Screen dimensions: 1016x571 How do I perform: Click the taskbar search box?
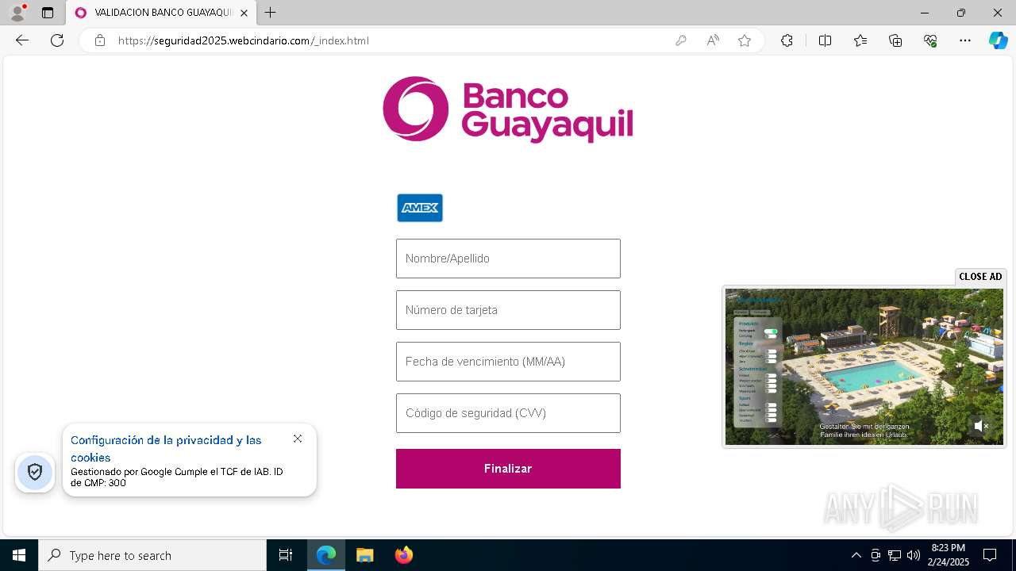pos(152,555)
